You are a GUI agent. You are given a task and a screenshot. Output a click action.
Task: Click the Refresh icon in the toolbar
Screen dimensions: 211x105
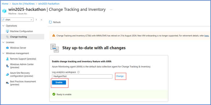[x=50, y=22]
